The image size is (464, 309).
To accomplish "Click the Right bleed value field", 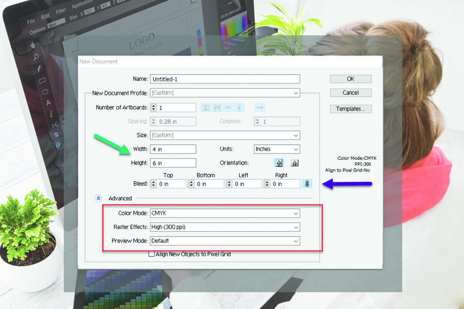I will (x=285, y=184).
